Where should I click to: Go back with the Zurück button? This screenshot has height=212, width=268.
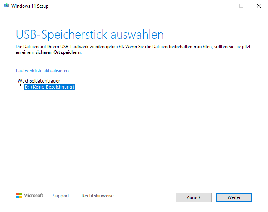(194, 197)
